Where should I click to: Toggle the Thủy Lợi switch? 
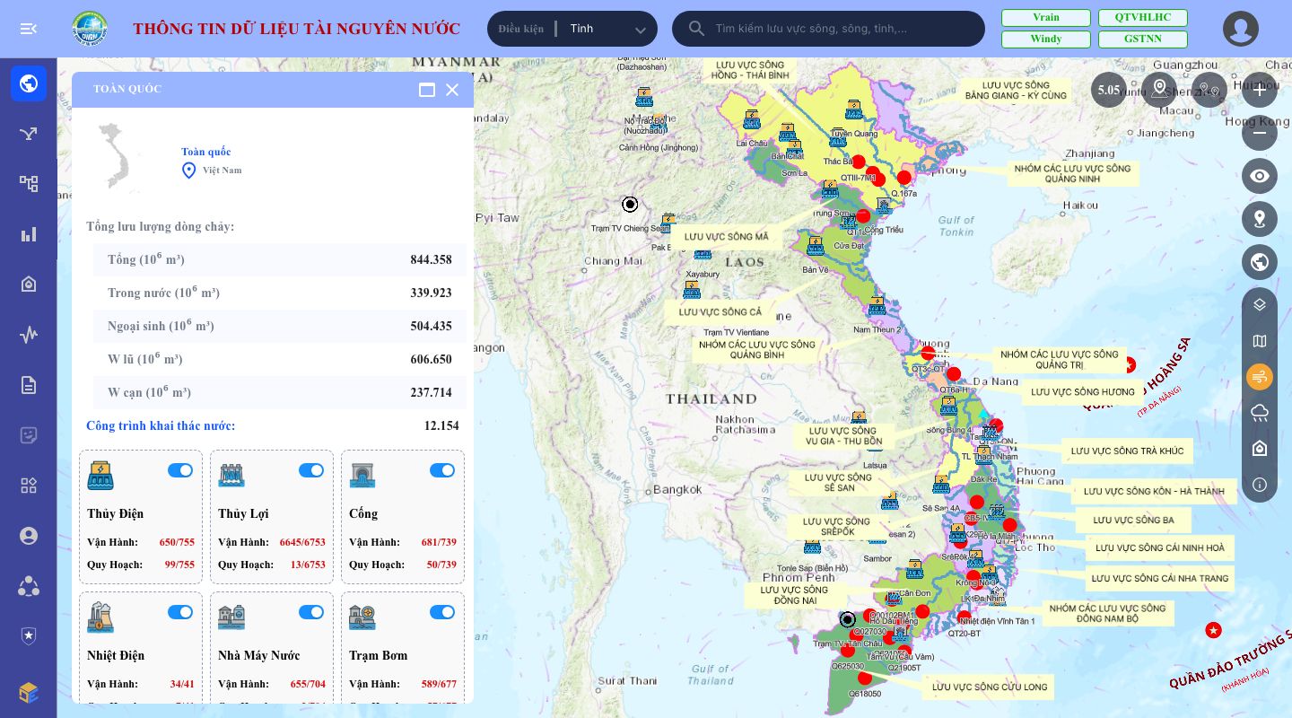point(311,470)
